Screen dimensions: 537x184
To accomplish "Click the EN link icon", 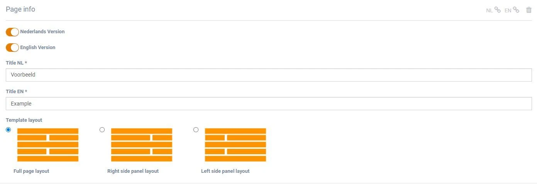I will tap(516, 10).
